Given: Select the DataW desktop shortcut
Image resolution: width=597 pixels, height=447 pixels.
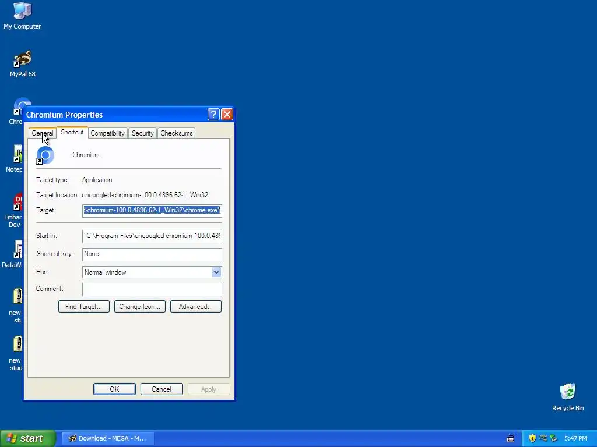Looking at the screenshot, I should pos(13,254).
